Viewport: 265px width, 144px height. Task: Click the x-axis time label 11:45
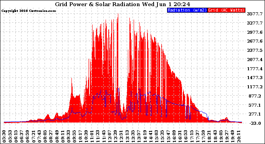coord(104,136)
